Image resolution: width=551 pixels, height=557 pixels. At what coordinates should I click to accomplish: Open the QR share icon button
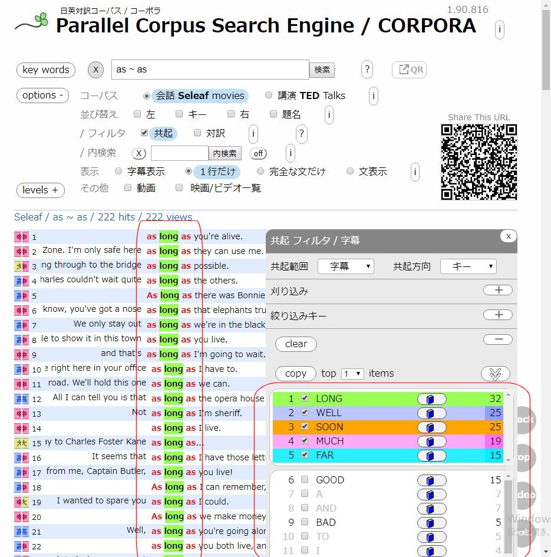(x=410, y=70)
